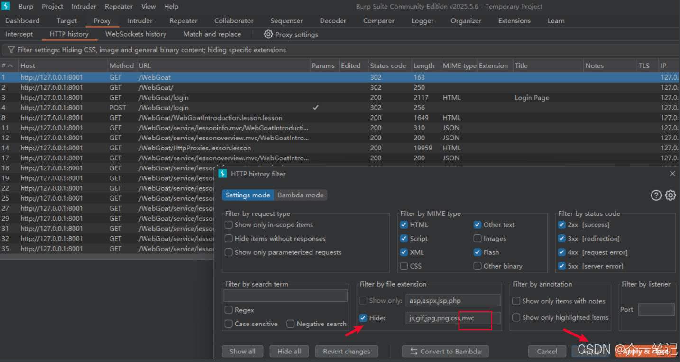Close the HTTP history filter dialog
The height and width of the screenshot is (362, 680).
672,174
